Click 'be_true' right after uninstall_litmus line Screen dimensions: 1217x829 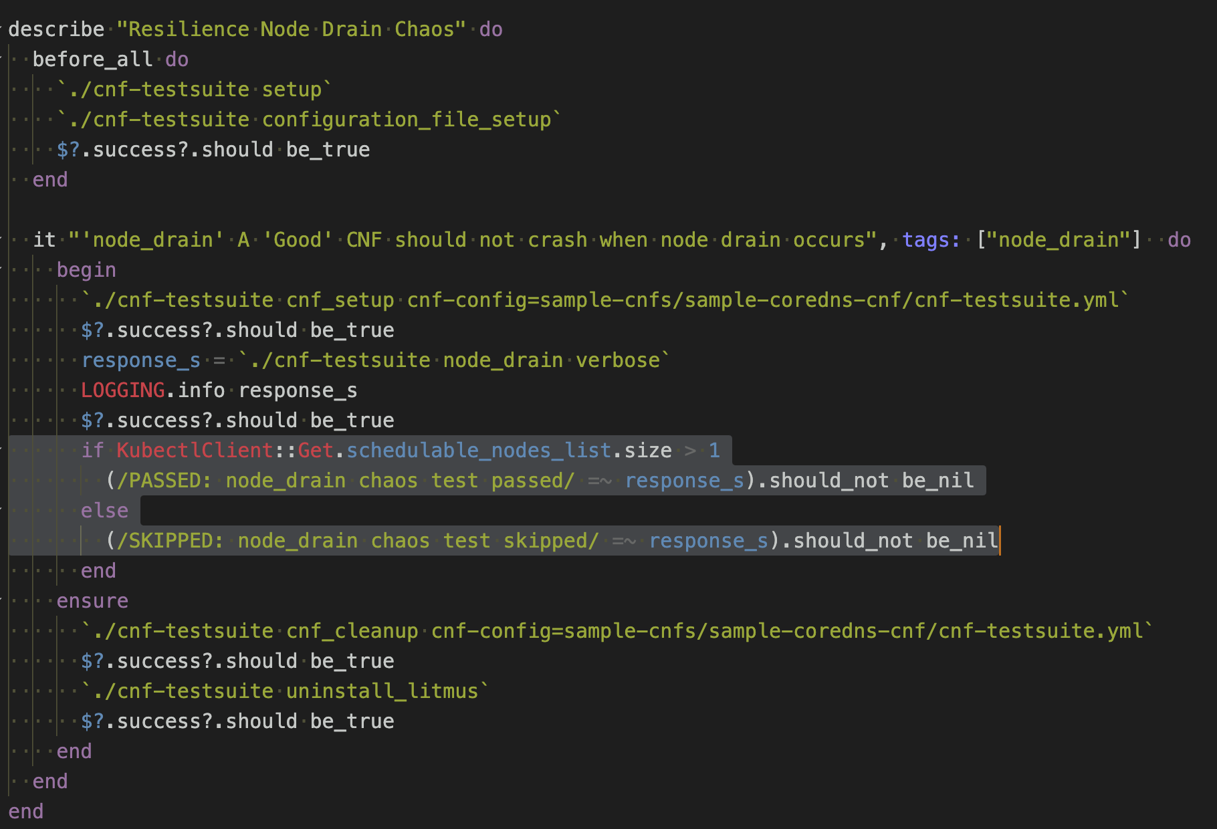pyautogui.click(x=352, y=721)
